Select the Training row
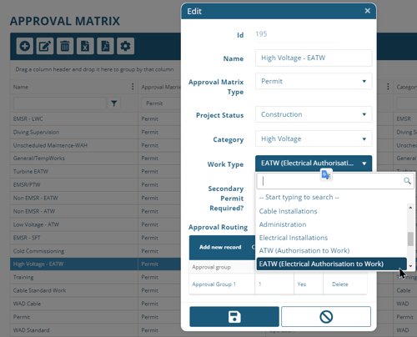Image resolution: width=417 pixels, height=337 pixels. (95, 277)
